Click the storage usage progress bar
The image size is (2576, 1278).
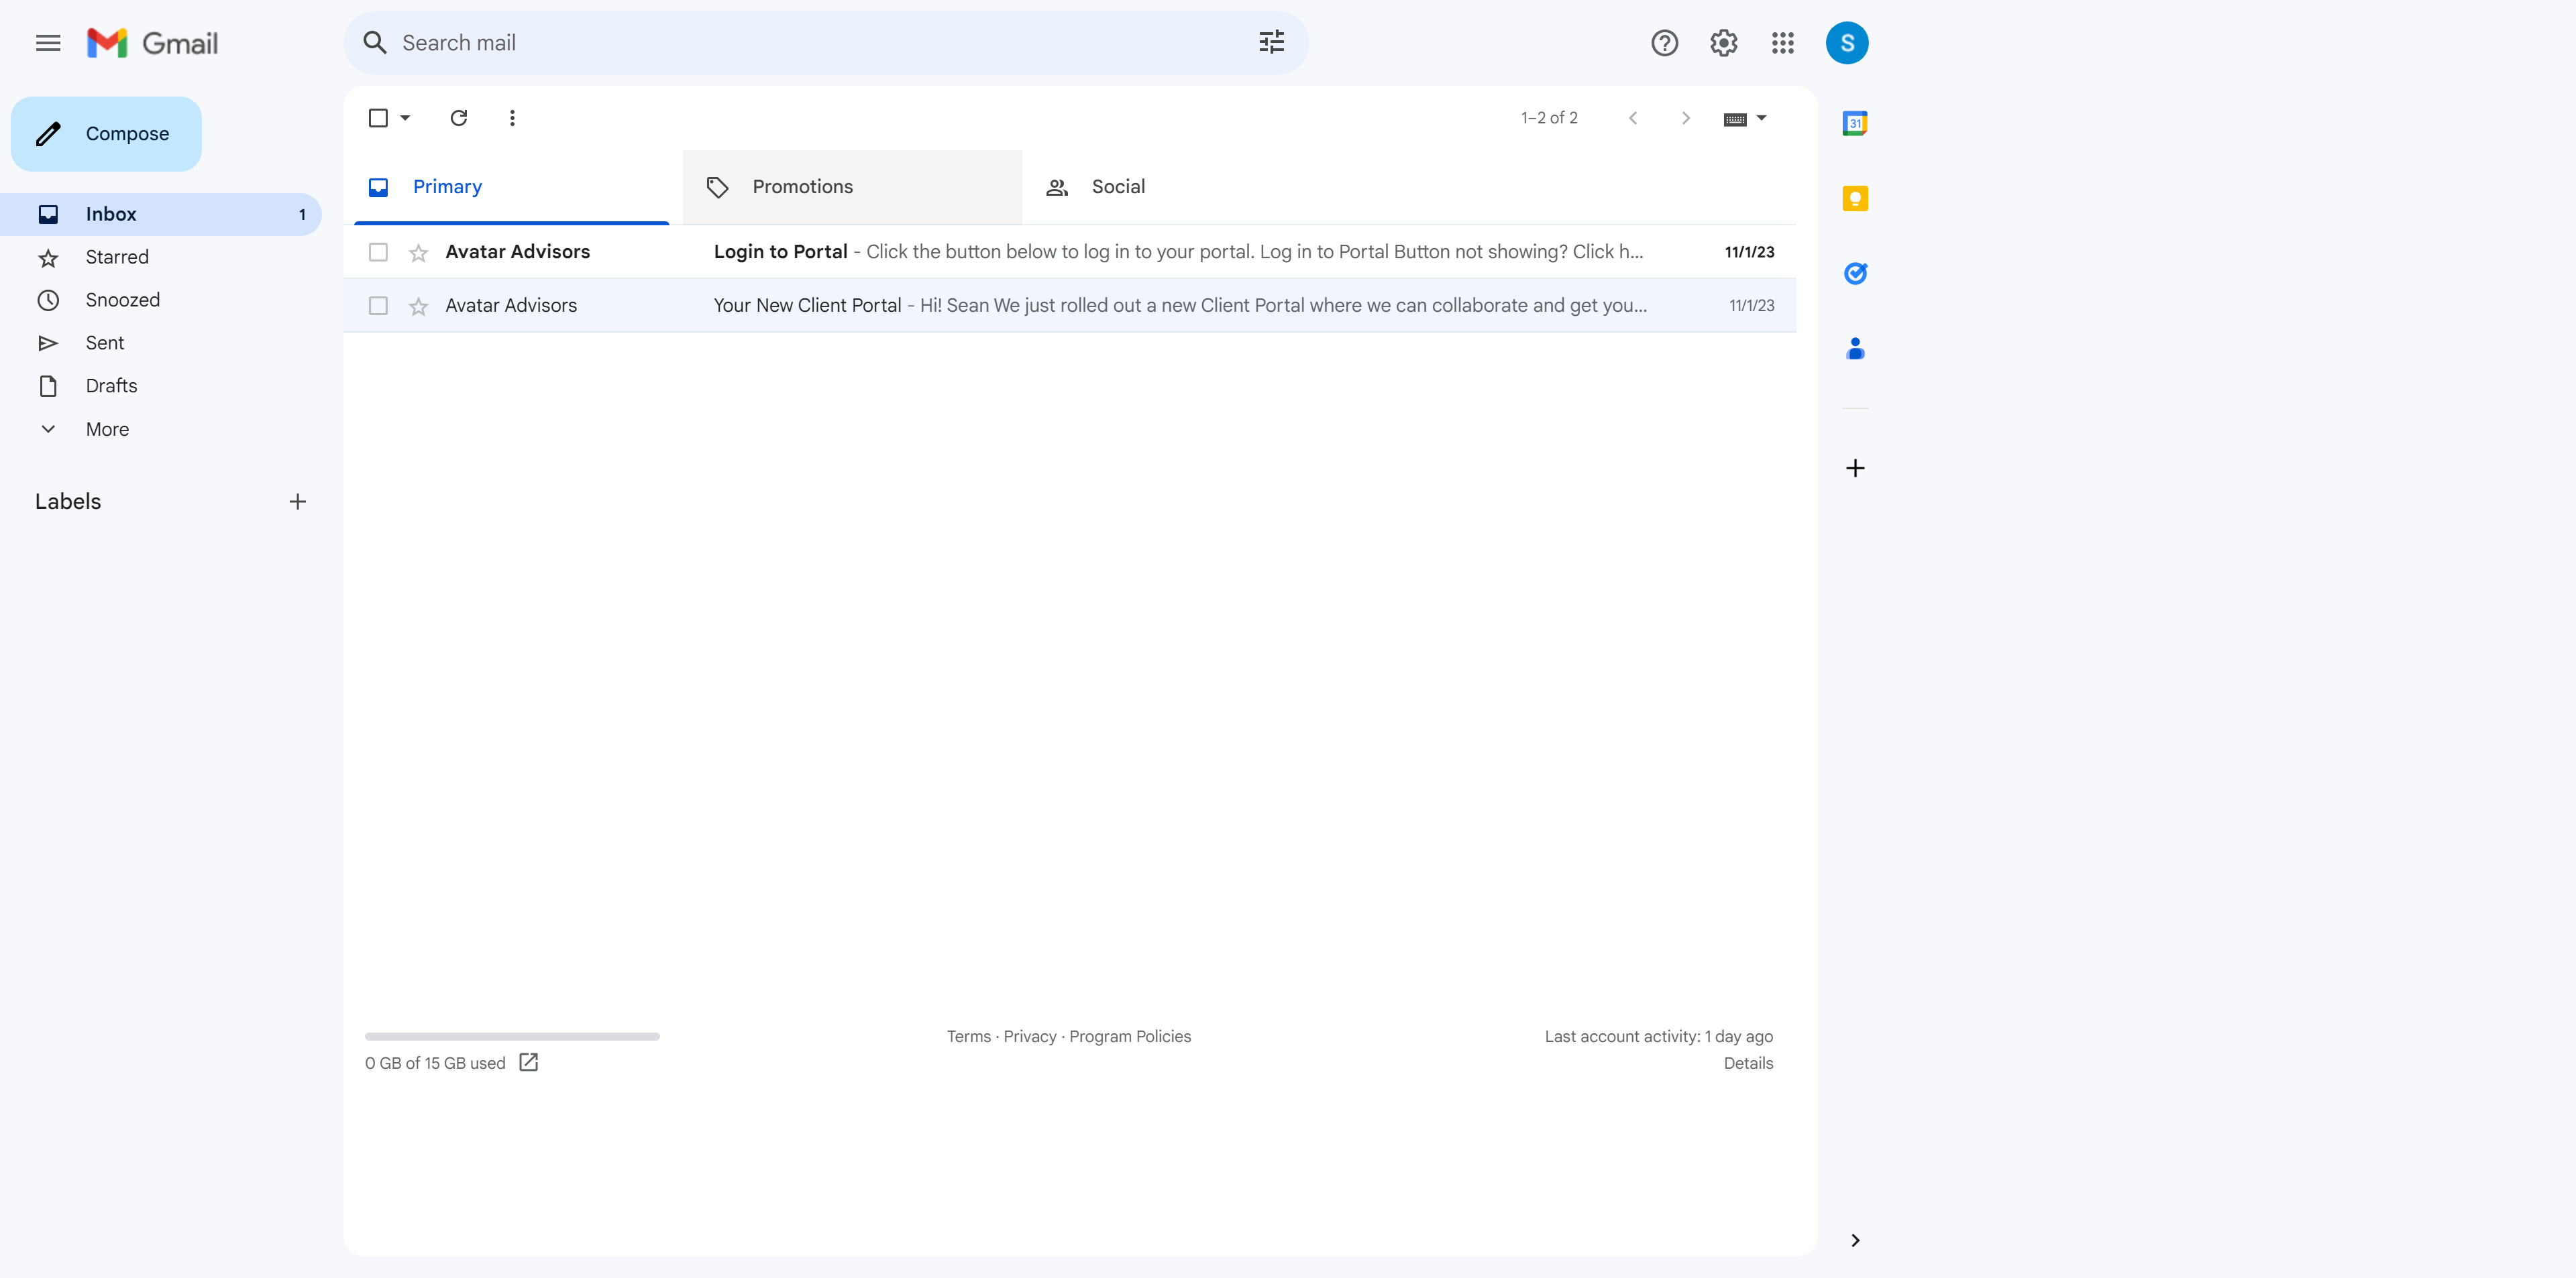pyautogui.click(x=512, y=1036)
